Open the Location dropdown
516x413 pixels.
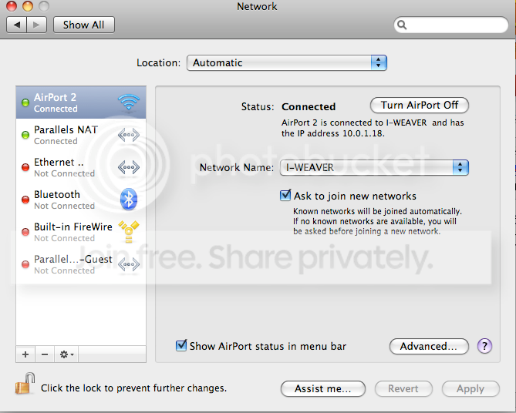pos(287,63)
